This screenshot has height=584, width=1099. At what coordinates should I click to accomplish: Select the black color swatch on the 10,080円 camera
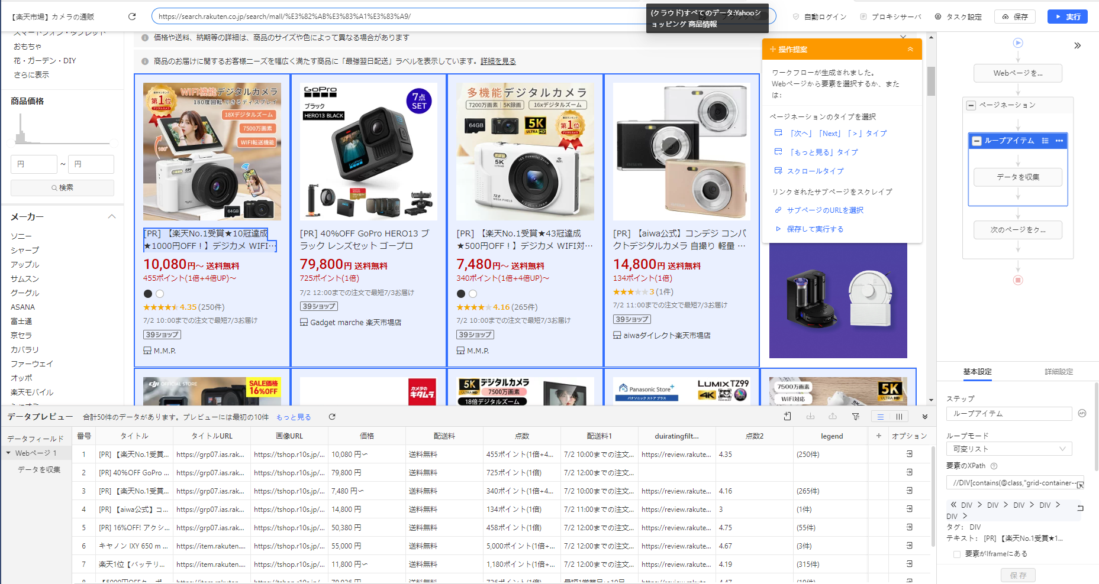[x=148, y=294]
